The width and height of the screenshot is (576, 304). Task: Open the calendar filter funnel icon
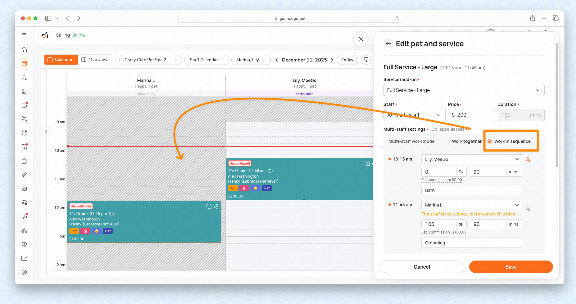pyautogui.click(x=366, y=60)
